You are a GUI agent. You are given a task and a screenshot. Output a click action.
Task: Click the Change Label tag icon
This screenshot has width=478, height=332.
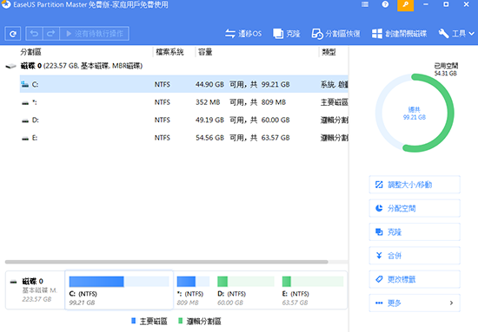(379, 279)
